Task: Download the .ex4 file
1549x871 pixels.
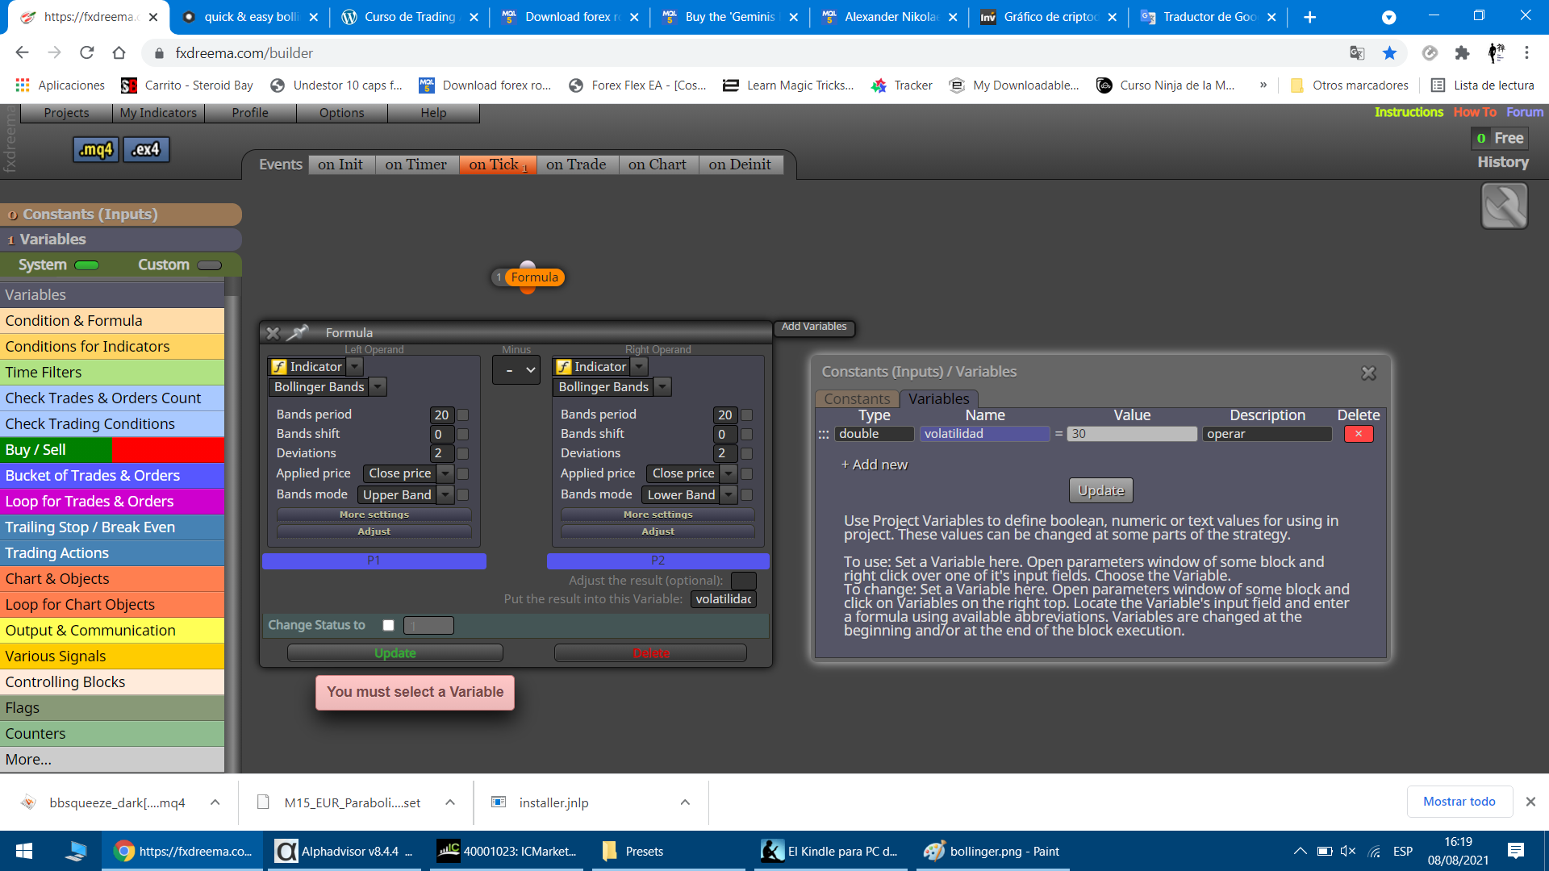Action: click(146, 149)
